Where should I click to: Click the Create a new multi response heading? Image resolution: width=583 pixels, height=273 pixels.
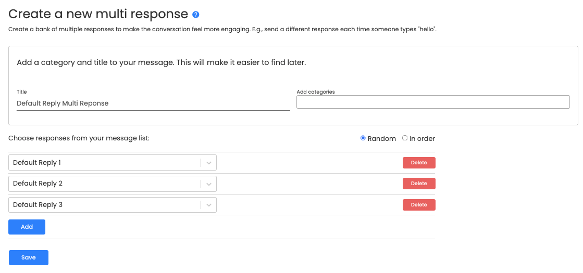coord(98,14)
